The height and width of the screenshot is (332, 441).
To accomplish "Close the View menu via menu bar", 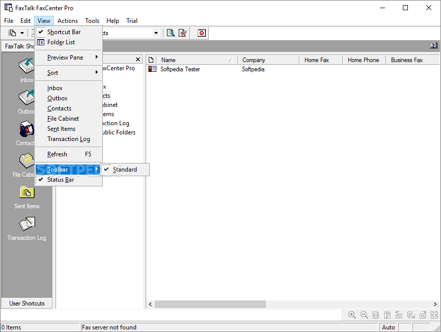I will coord(44,21).
